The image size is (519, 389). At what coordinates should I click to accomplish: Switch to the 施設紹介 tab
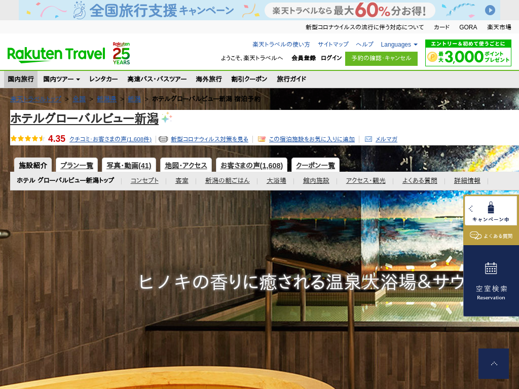[x=33, y=165]
